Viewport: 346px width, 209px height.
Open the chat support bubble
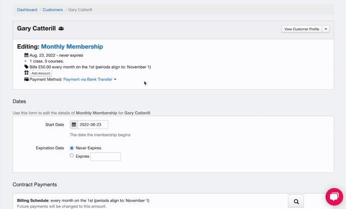[x=334, y=196]
